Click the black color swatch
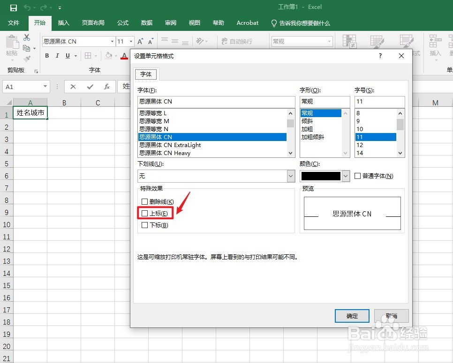Screen dimensions: 453x363 click(x=321, y=176)
